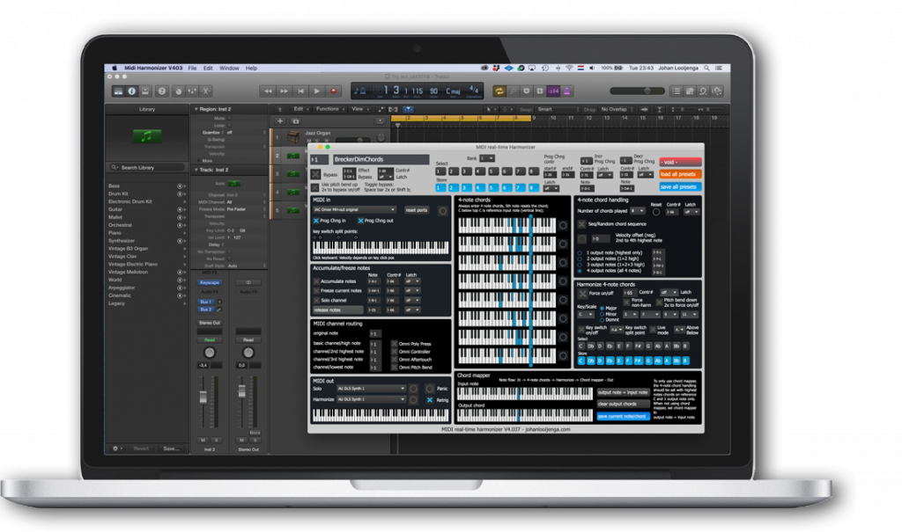This screenshot has width=902, height=532.
Task: Click the Fast Forward transport button
Action: click(x=285, y=91)
